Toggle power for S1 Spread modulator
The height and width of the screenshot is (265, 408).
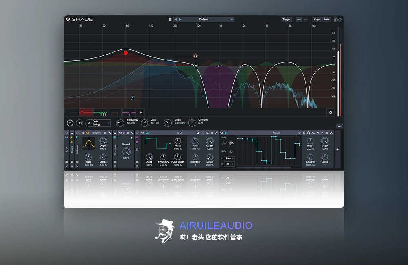(x=120, y=133)
